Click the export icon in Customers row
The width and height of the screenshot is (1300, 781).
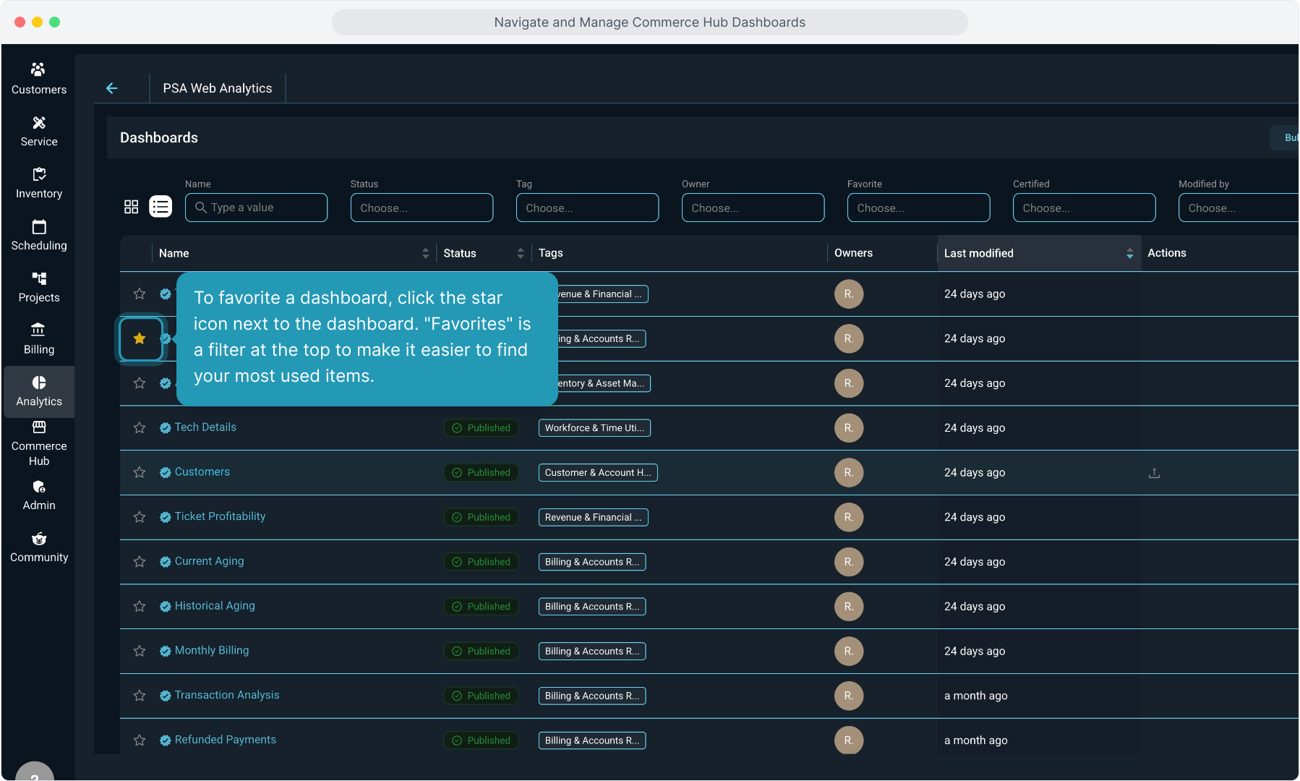pos(1154,473)
